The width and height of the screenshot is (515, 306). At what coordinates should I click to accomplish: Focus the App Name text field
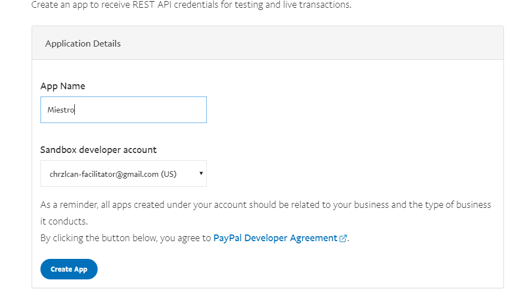(x=124, y=110)
